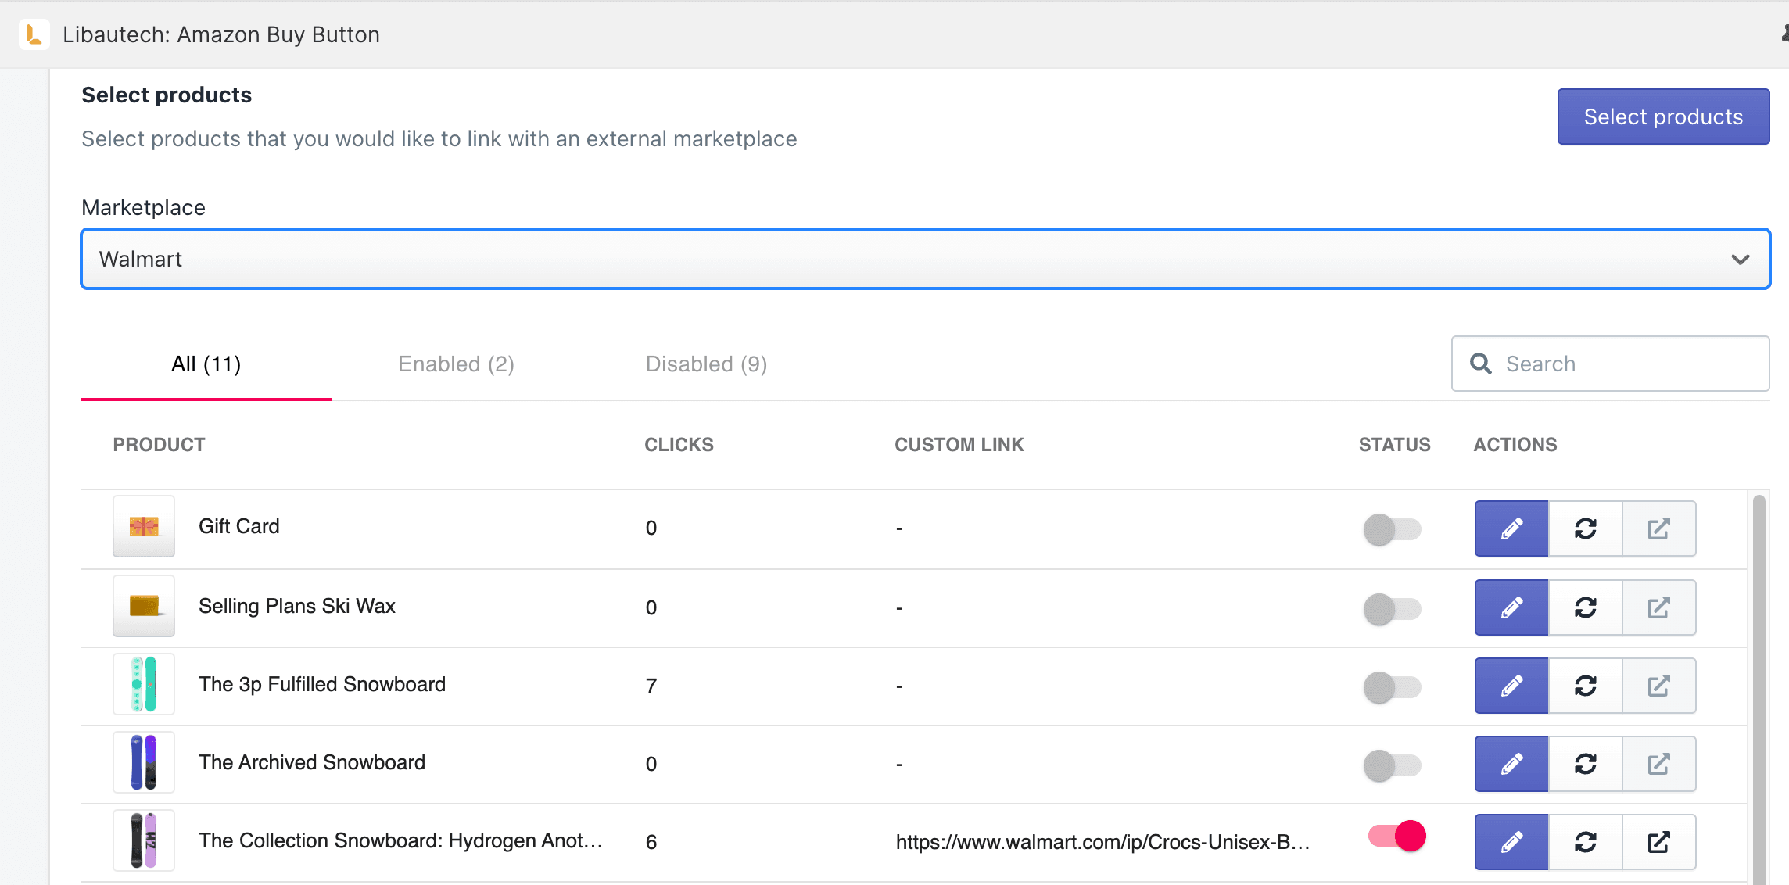Screen dimensions: 1789x885
Task: Click the 6 clicks value
Action: 651,842
